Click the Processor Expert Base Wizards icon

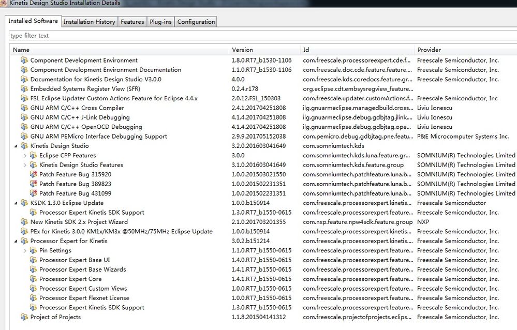[33, 269]
